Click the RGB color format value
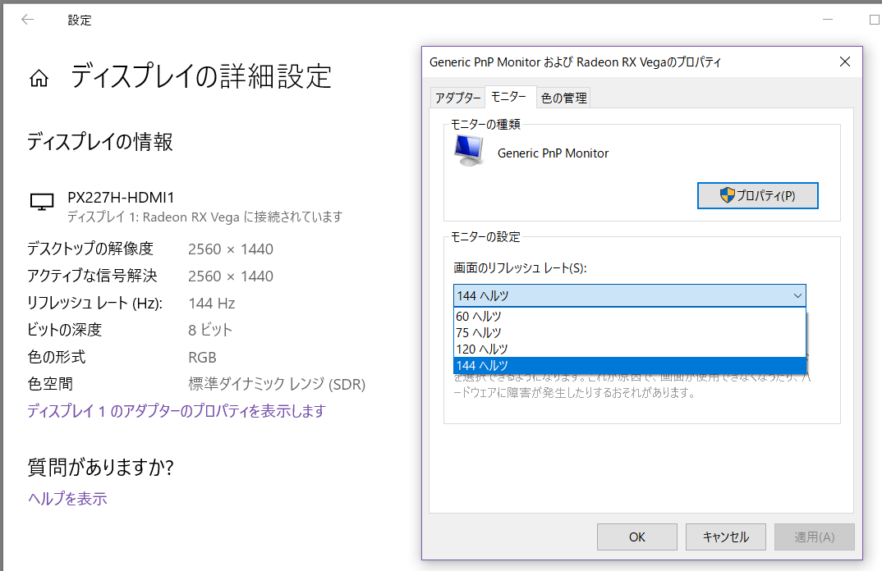882x571 pixels. [202, 358]
